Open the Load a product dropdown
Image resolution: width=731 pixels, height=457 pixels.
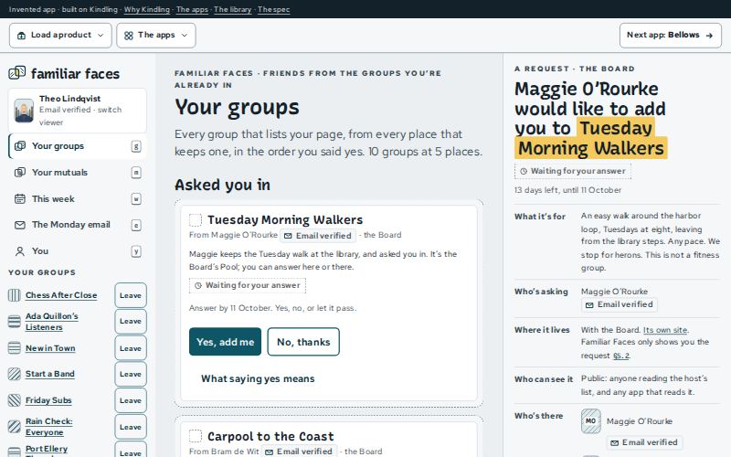click(60, 36)
